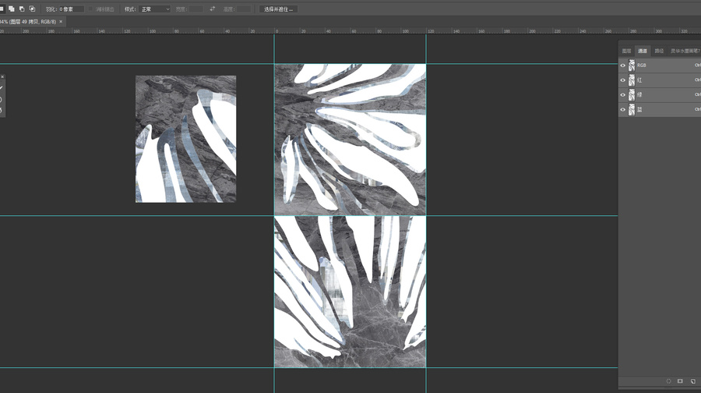
Task: Toggle the 消除锯齿 anti-alias checkbox
Action: pos(91,9)
